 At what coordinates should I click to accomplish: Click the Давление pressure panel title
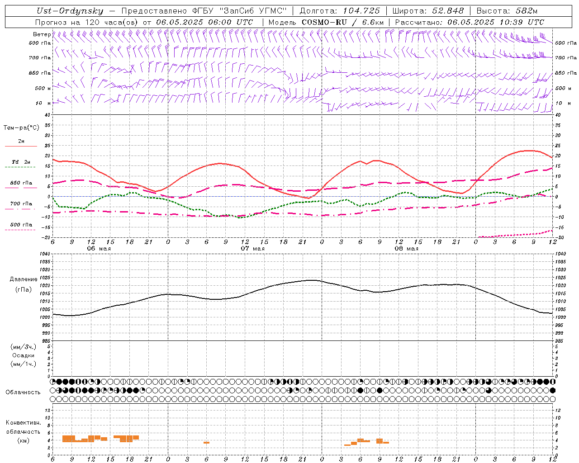24,279
